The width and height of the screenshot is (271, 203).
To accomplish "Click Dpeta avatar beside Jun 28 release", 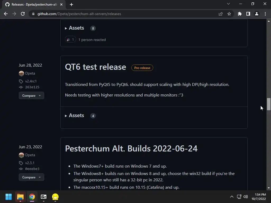I will tap(21, 73).
